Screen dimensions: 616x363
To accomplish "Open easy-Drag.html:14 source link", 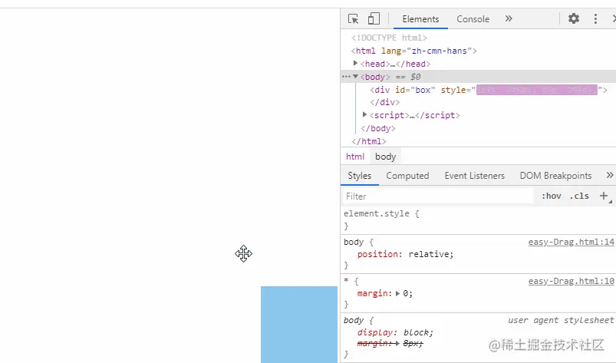I will coord(571,242).
